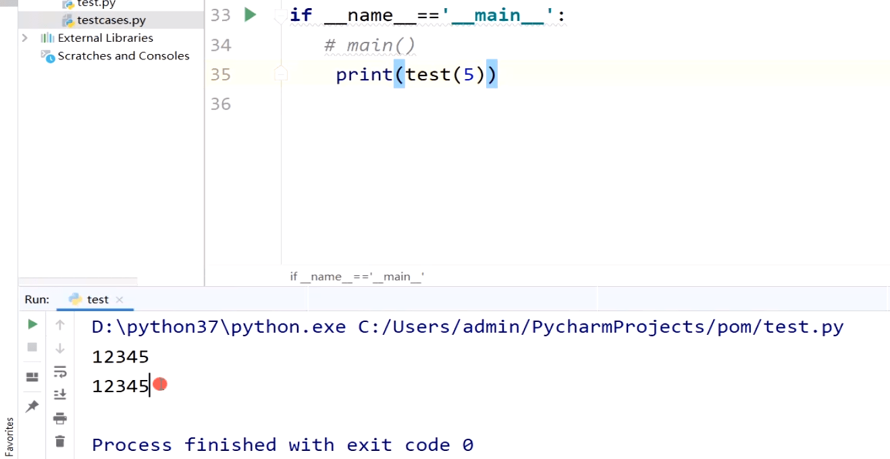The image size is (890, 459).
Task: Rerun the test run configuration
Action: coord(32,324)
